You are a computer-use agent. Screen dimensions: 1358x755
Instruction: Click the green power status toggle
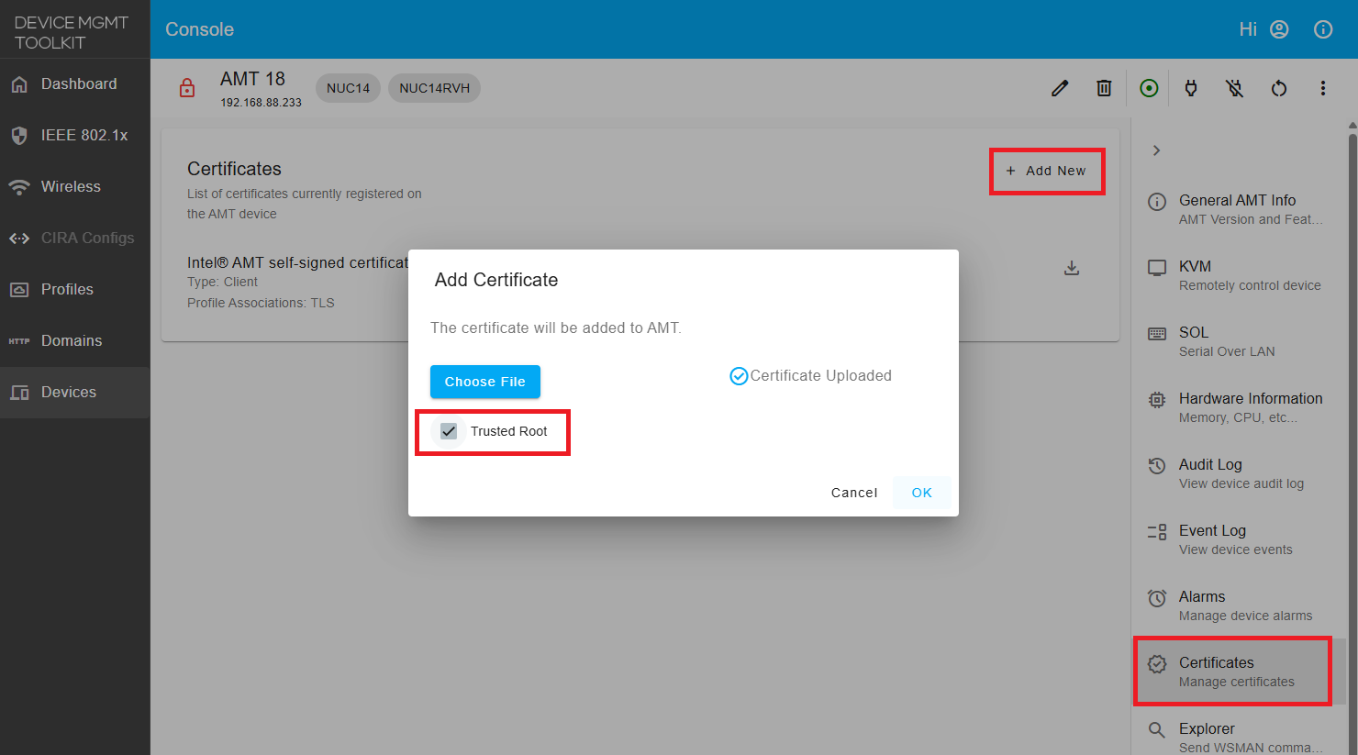click(x=1148, y=87)
